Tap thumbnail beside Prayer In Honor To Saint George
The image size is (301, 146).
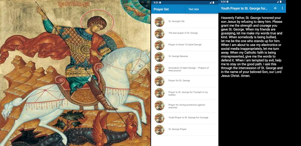click(159, 45)
